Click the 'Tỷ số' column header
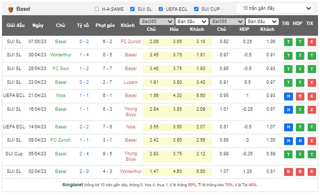Screen dimensions: 320x195 tap(83, 25)
